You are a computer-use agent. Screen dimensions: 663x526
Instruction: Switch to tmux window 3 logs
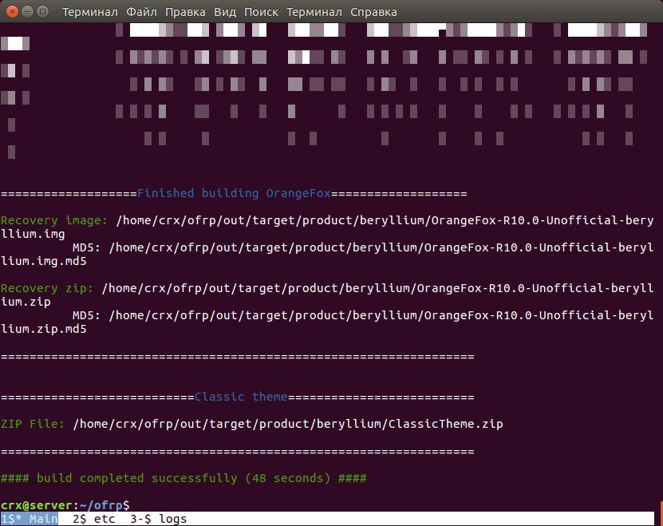point(158,519)
